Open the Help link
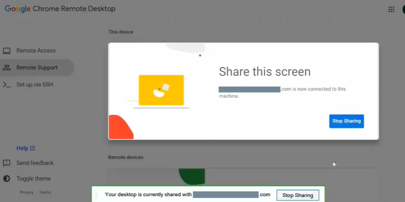 pyautogui.click(x=22, y=148)
